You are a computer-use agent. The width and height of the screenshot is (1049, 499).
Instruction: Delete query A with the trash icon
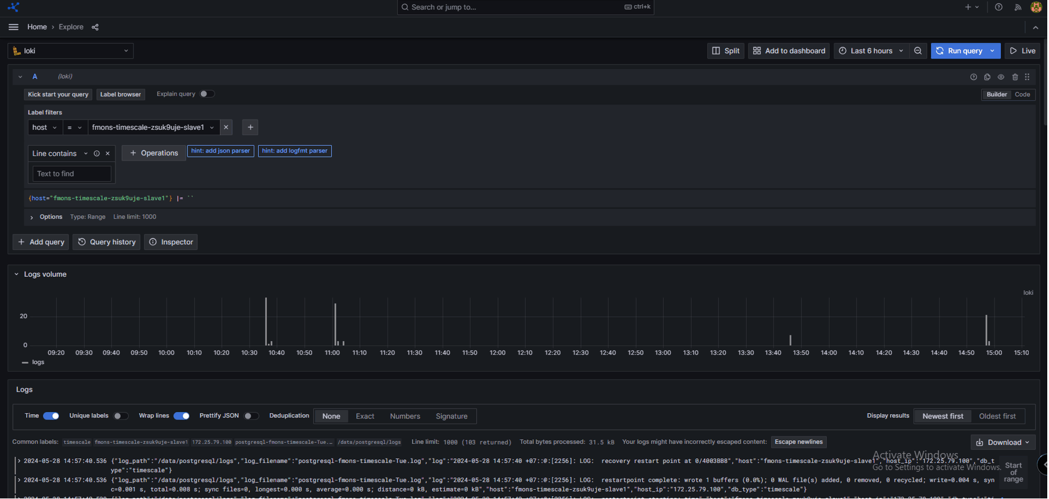[x=1016, y=77]
